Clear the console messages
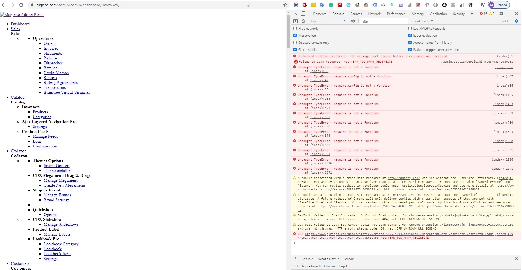Screen dimensions: 522x270 [304, 21]
